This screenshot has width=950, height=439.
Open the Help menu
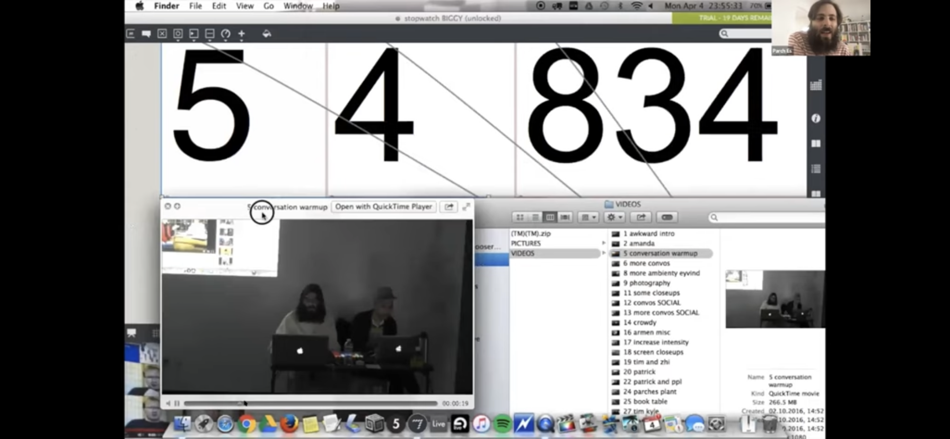331,6
